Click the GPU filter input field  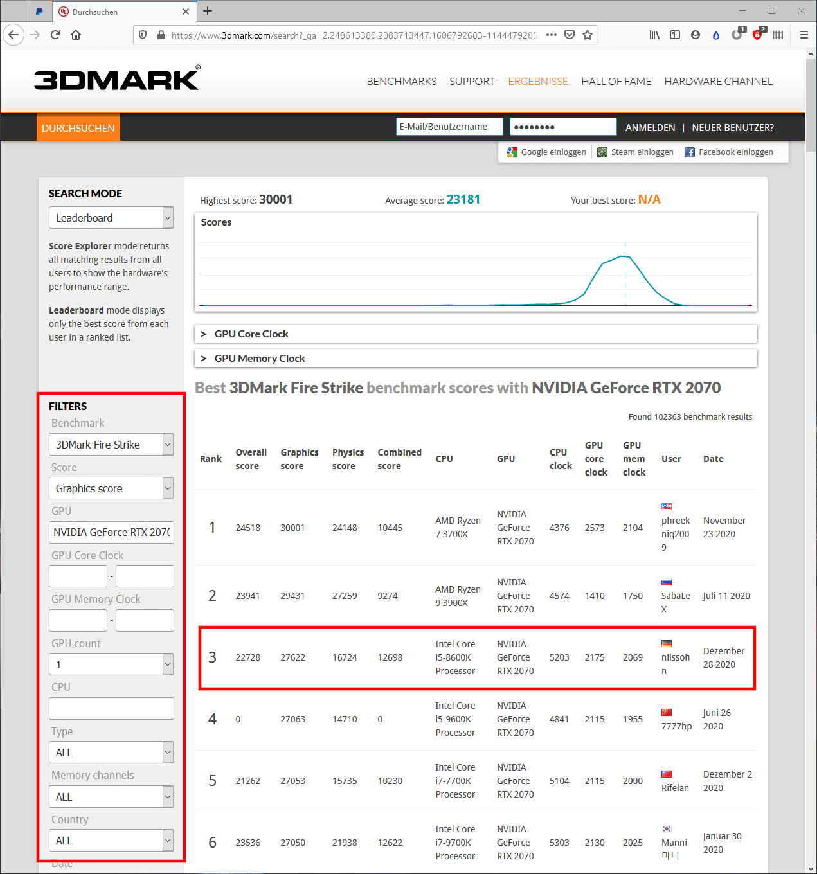[111, 532]
